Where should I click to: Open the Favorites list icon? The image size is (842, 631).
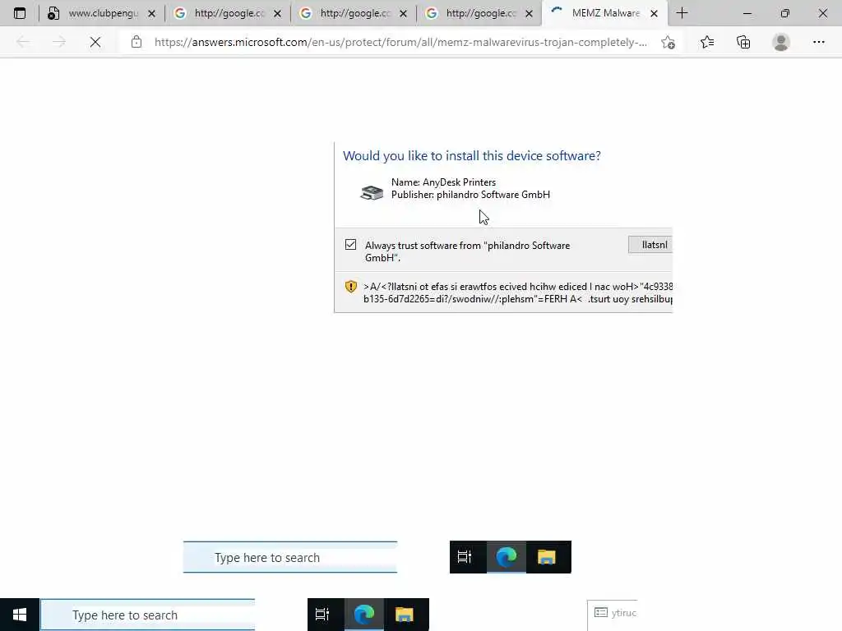point(707,42)
